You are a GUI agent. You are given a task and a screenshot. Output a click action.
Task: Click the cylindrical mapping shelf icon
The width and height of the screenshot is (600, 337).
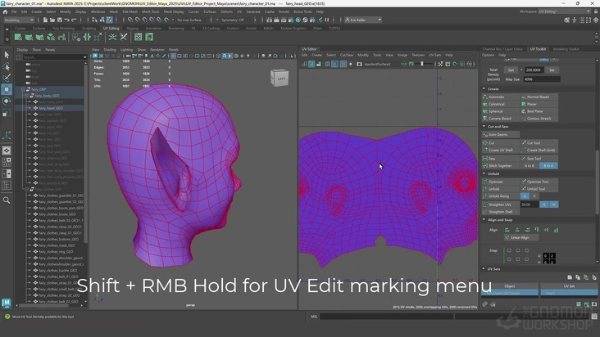coord(29,37)
